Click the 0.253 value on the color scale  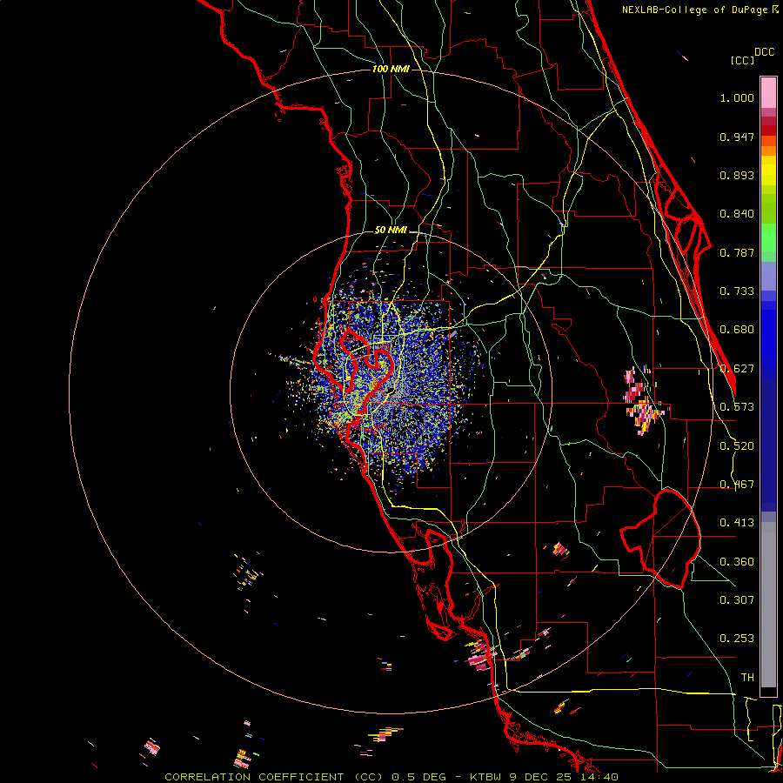(x=737, y=639)
